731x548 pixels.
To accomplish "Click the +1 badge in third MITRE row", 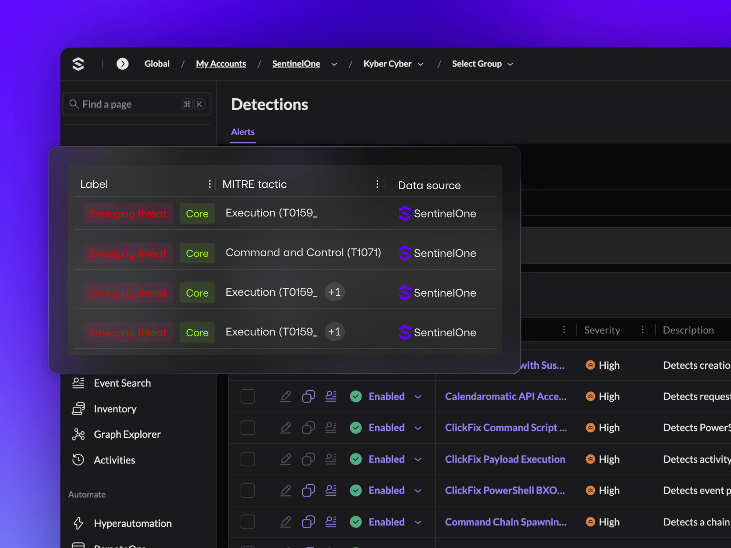I will coord(334,292).
